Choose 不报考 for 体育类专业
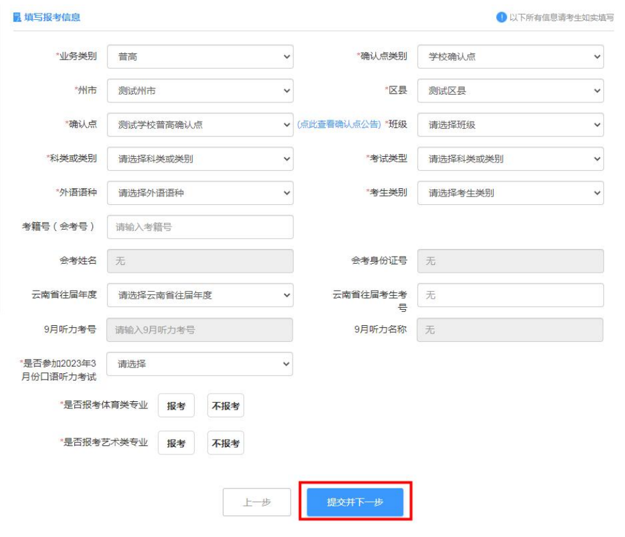The width and height of the screenshot is (625, 537). [225, 406]
